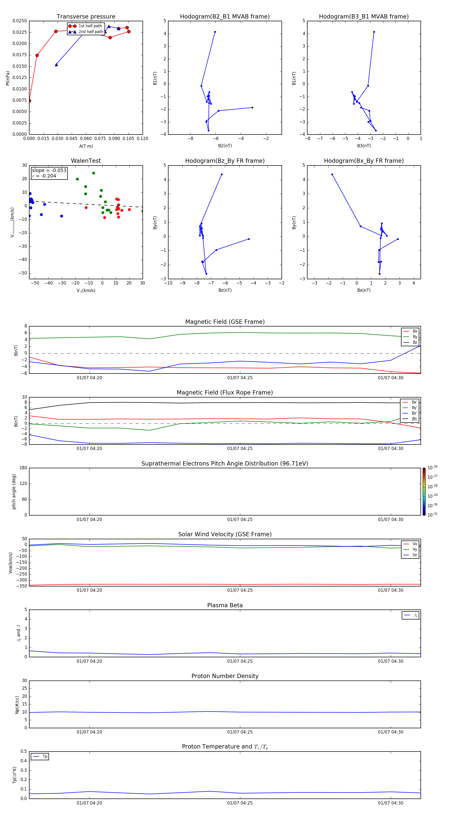Click the plasma beta legend box
450x825 pixels.
pyautogui.click(x=410, y=615)
